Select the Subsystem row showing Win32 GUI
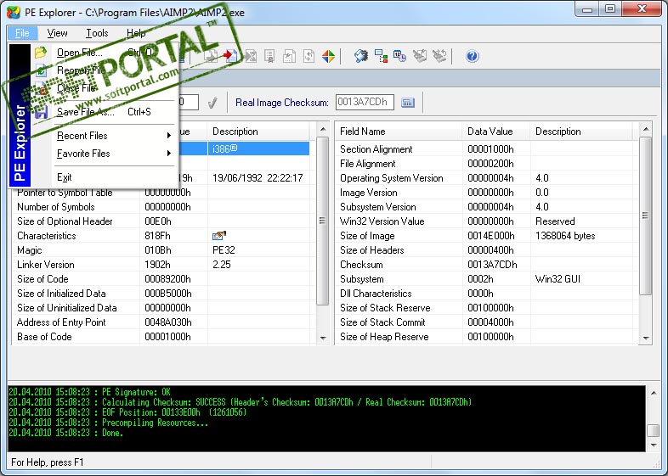 [x=487, y=279]
